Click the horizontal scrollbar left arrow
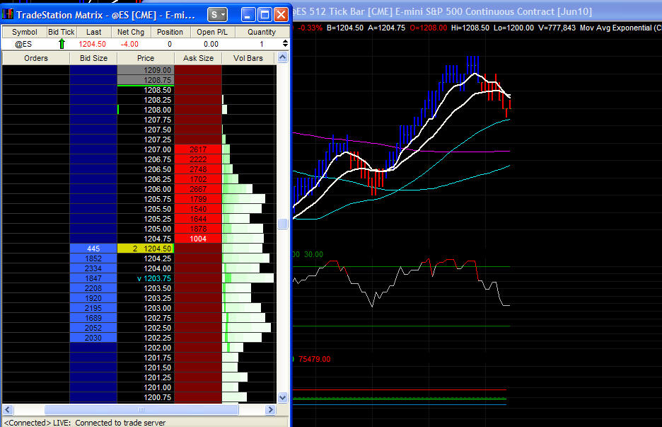662x427 pixels. pos(8,410)
